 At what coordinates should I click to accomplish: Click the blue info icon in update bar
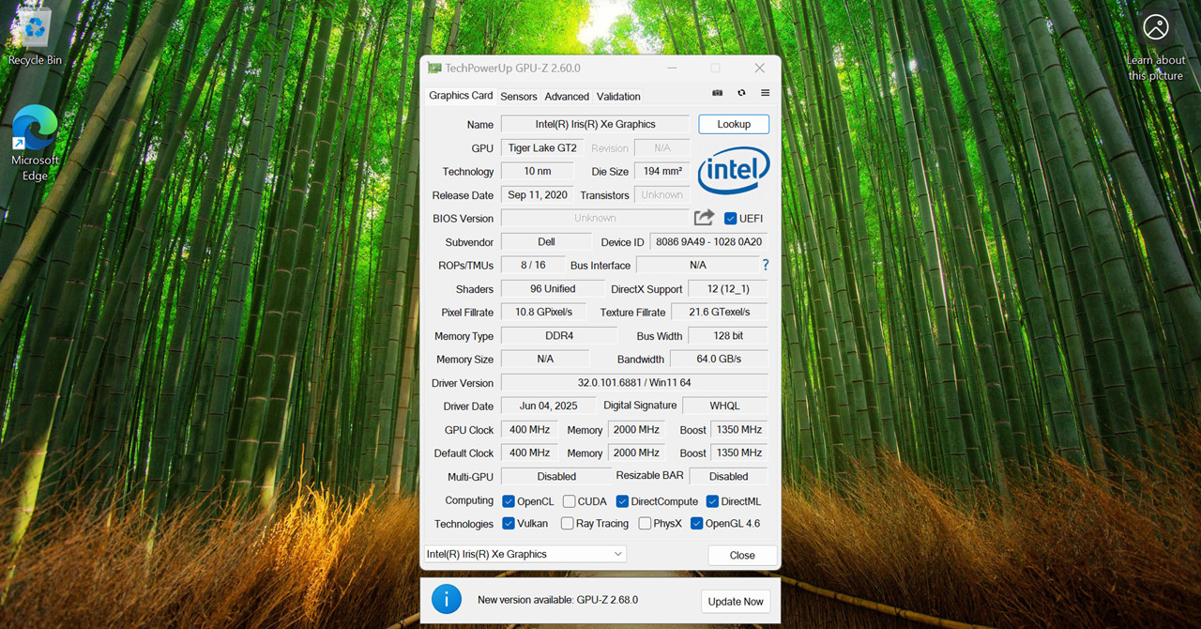(x=447, y=599)
